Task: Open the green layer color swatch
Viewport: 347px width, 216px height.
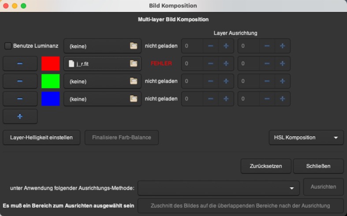Action: click(50, 81)
